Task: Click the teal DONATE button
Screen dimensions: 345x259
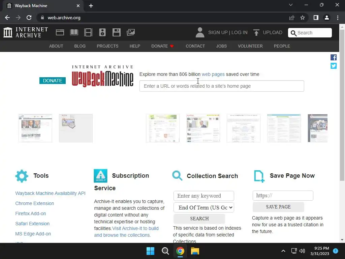Action: tap(52, 81)
